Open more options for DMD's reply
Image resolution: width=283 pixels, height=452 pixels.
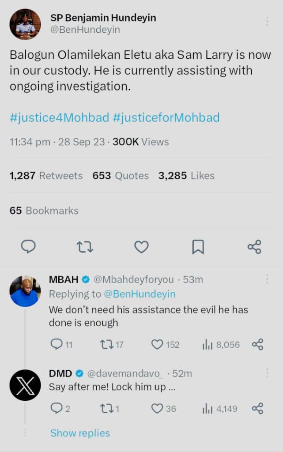click(267, 373)
